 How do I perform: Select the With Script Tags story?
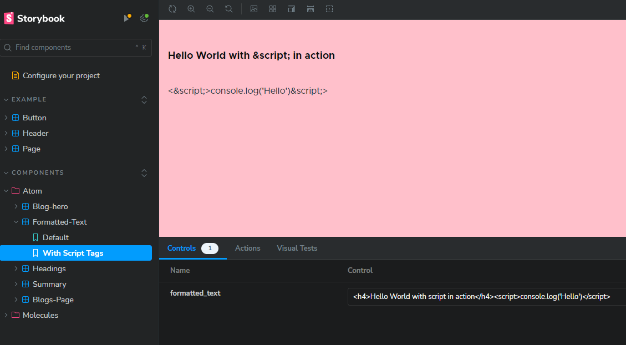pyautogui.click(x=76, y=253)
